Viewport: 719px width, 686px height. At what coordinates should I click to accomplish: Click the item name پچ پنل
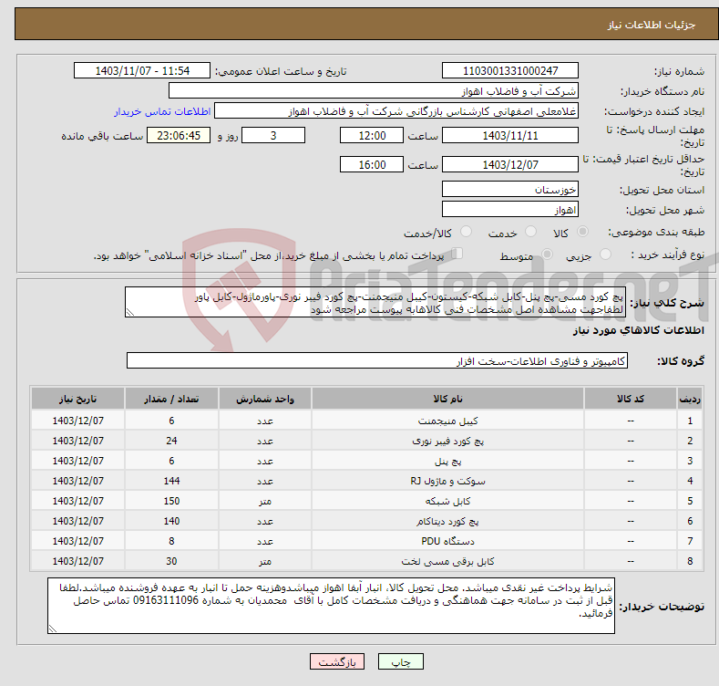(447, 461)
